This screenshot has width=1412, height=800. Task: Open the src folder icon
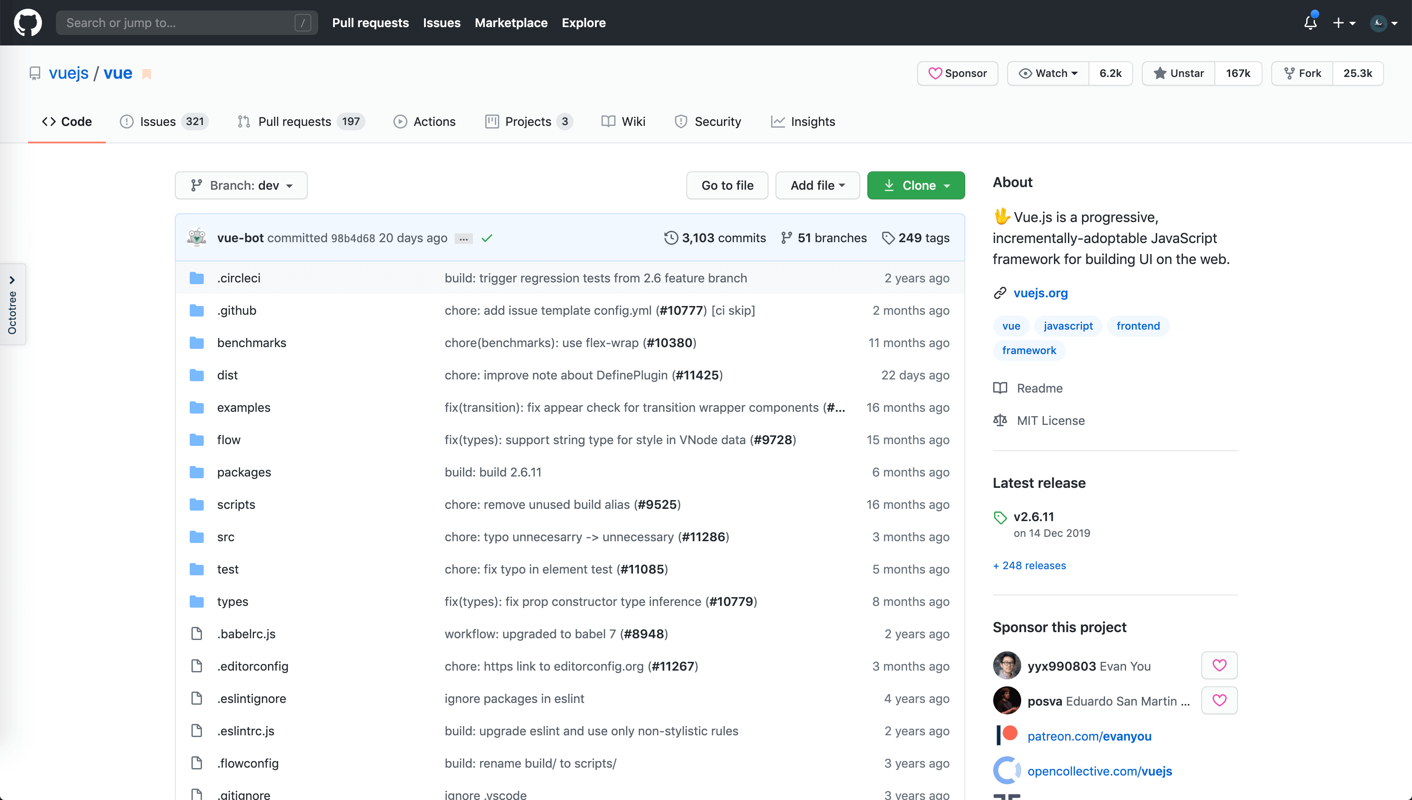pyautogui.click(x=197, y=537)
